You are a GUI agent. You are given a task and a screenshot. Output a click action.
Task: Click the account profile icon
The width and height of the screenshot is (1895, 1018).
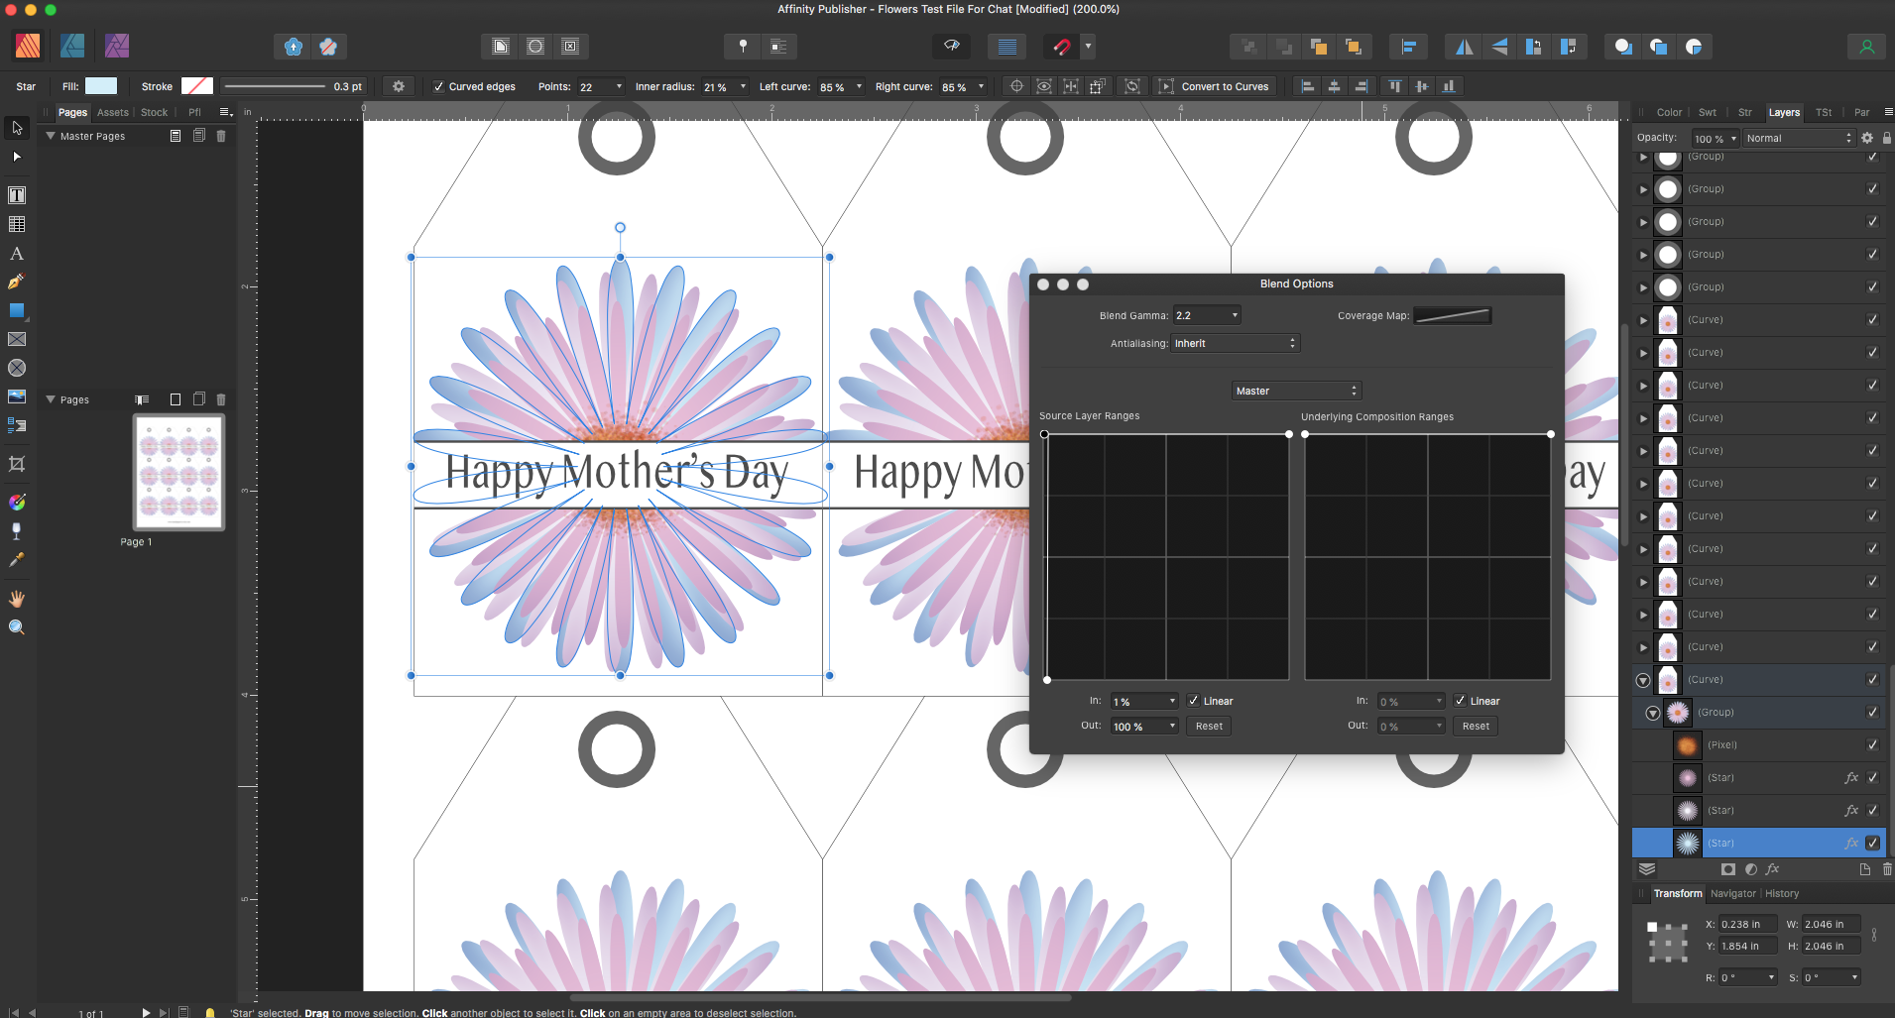(1866, 47)
